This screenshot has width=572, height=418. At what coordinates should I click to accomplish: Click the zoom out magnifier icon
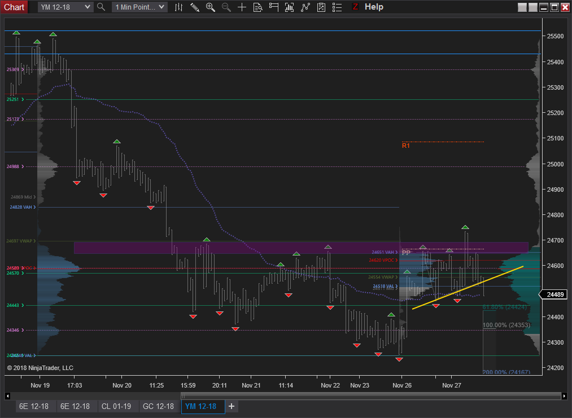click(226, 7)
